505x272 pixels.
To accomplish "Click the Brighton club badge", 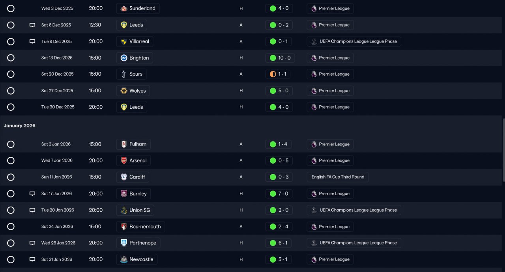I will pyautogui.click(x=124, y=58).
